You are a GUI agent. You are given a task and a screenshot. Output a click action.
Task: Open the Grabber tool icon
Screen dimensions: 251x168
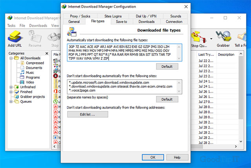223,39
